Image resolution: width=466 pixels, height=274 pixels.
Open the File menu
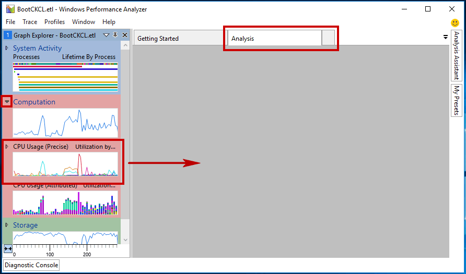coord(10,22)
